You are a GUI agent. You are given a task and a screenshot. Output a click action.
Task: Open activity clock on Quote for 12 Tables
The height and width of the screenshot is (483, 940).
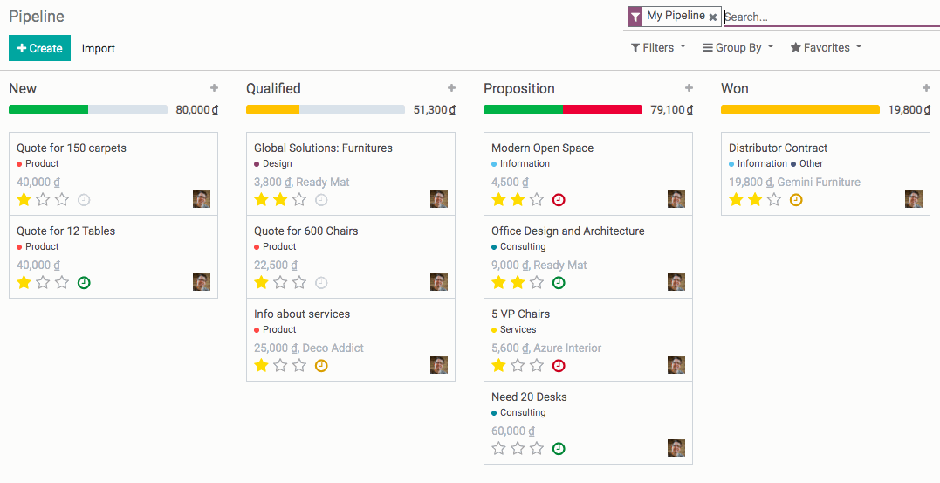click(x=84, y=283)
